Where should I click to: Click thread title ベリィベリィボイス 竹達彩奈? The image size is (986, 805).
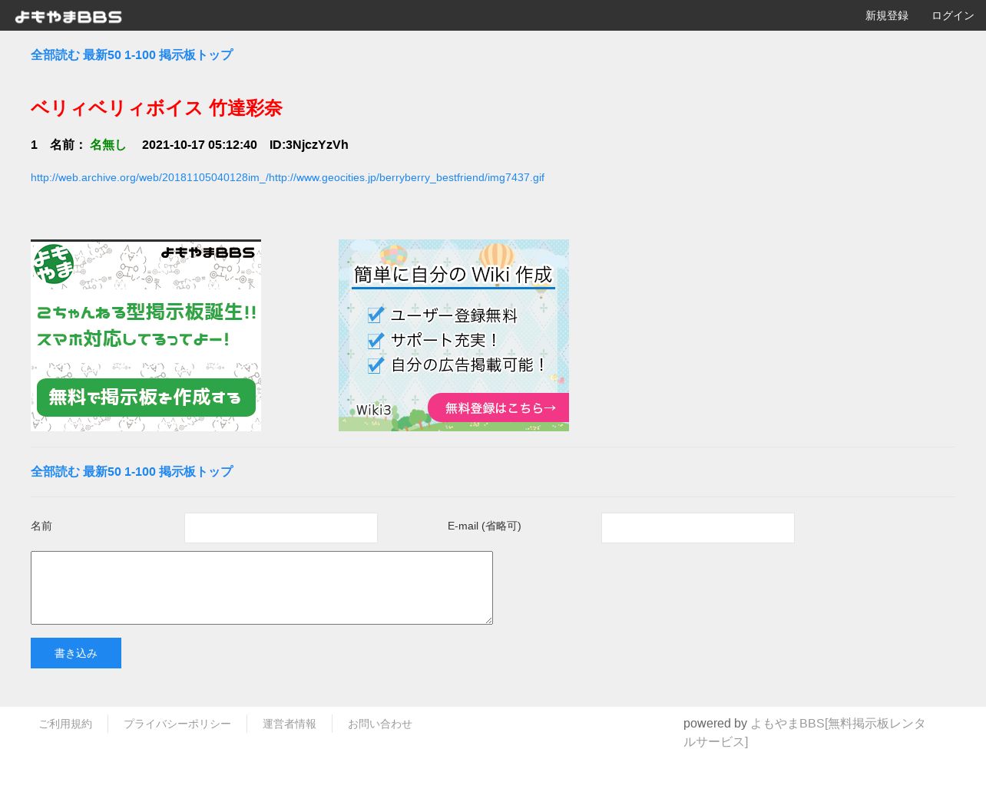157,108
